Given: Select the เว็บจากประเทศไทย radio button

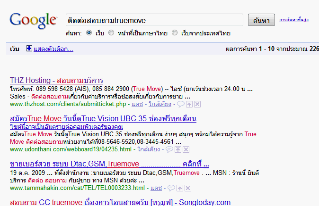Looking at the screenshot, I should (175, 33).
